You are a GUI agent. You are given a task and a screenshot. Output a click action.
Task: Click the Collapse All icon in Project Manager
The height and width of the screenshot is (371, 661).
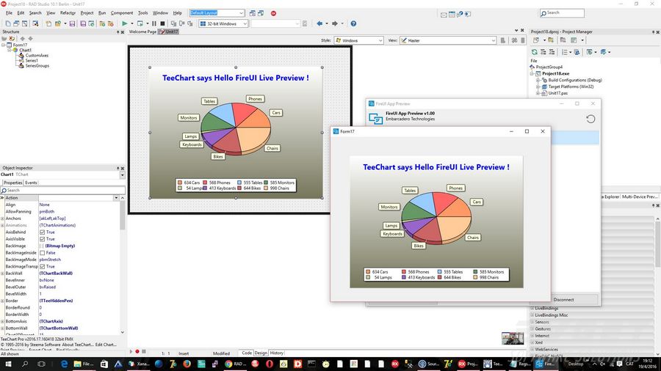coord(552,52)
